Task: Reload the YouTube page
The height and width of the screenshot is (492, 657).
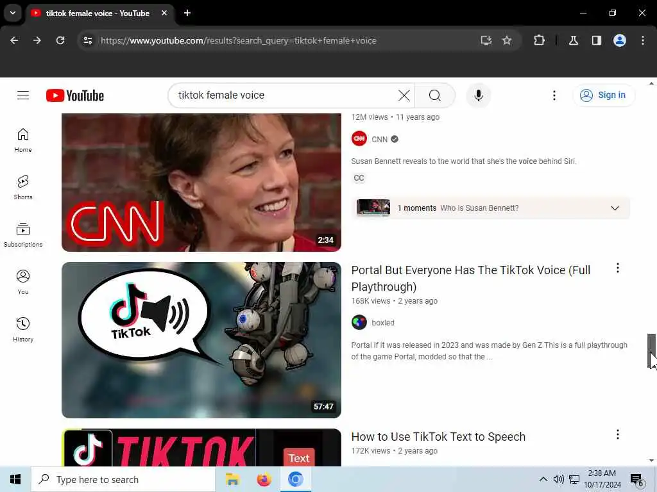Action: click(x=60, y=40)
